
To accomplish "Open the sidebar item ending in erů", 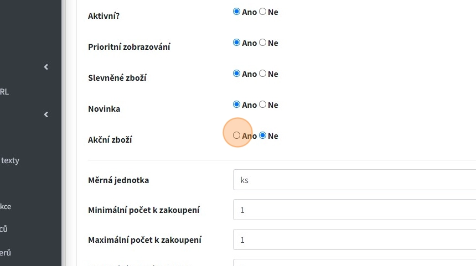I will tap(6, 253).
